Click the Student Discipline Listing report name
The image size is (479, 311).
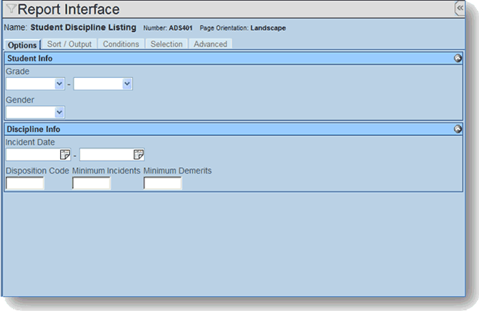(x=83, y=27)
